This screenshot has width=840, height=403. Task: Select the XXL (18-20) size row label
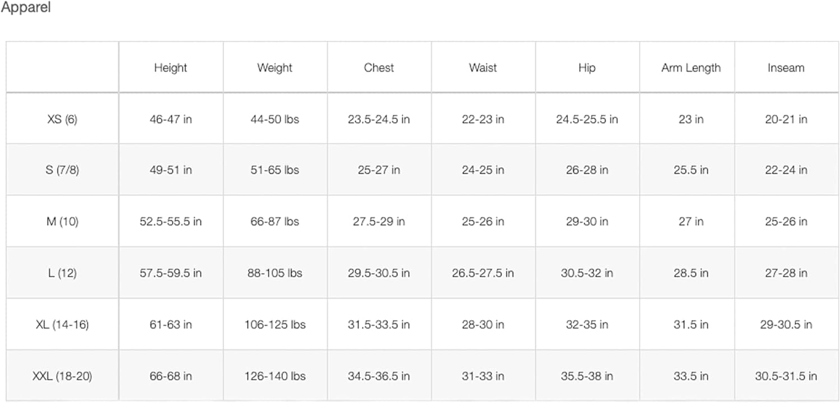pyautogui.click(x=62, y=376)
